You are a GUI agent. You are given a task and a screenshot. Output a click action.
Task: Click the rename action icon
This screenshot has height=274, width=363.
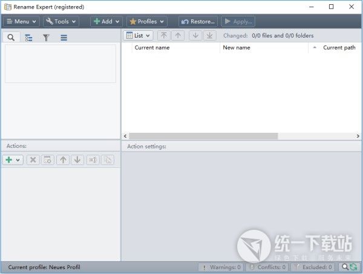[93, 160]
